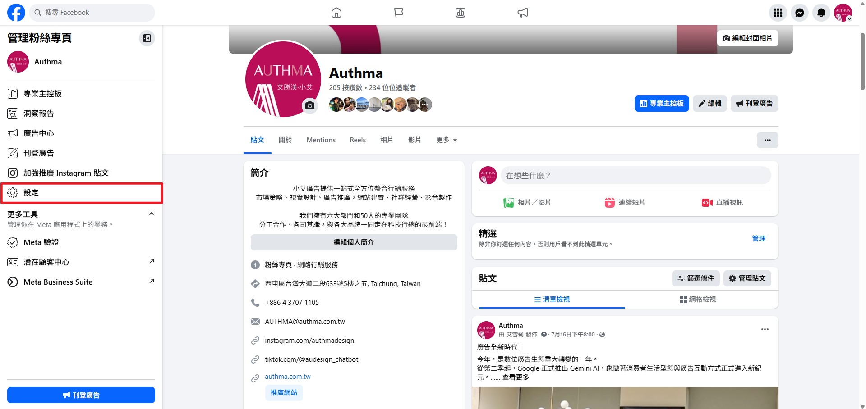Image resolution: width=866 pixels, height=409 pixels.
Task: Open the apps grid menu icon
Action: tap(778, 13)
